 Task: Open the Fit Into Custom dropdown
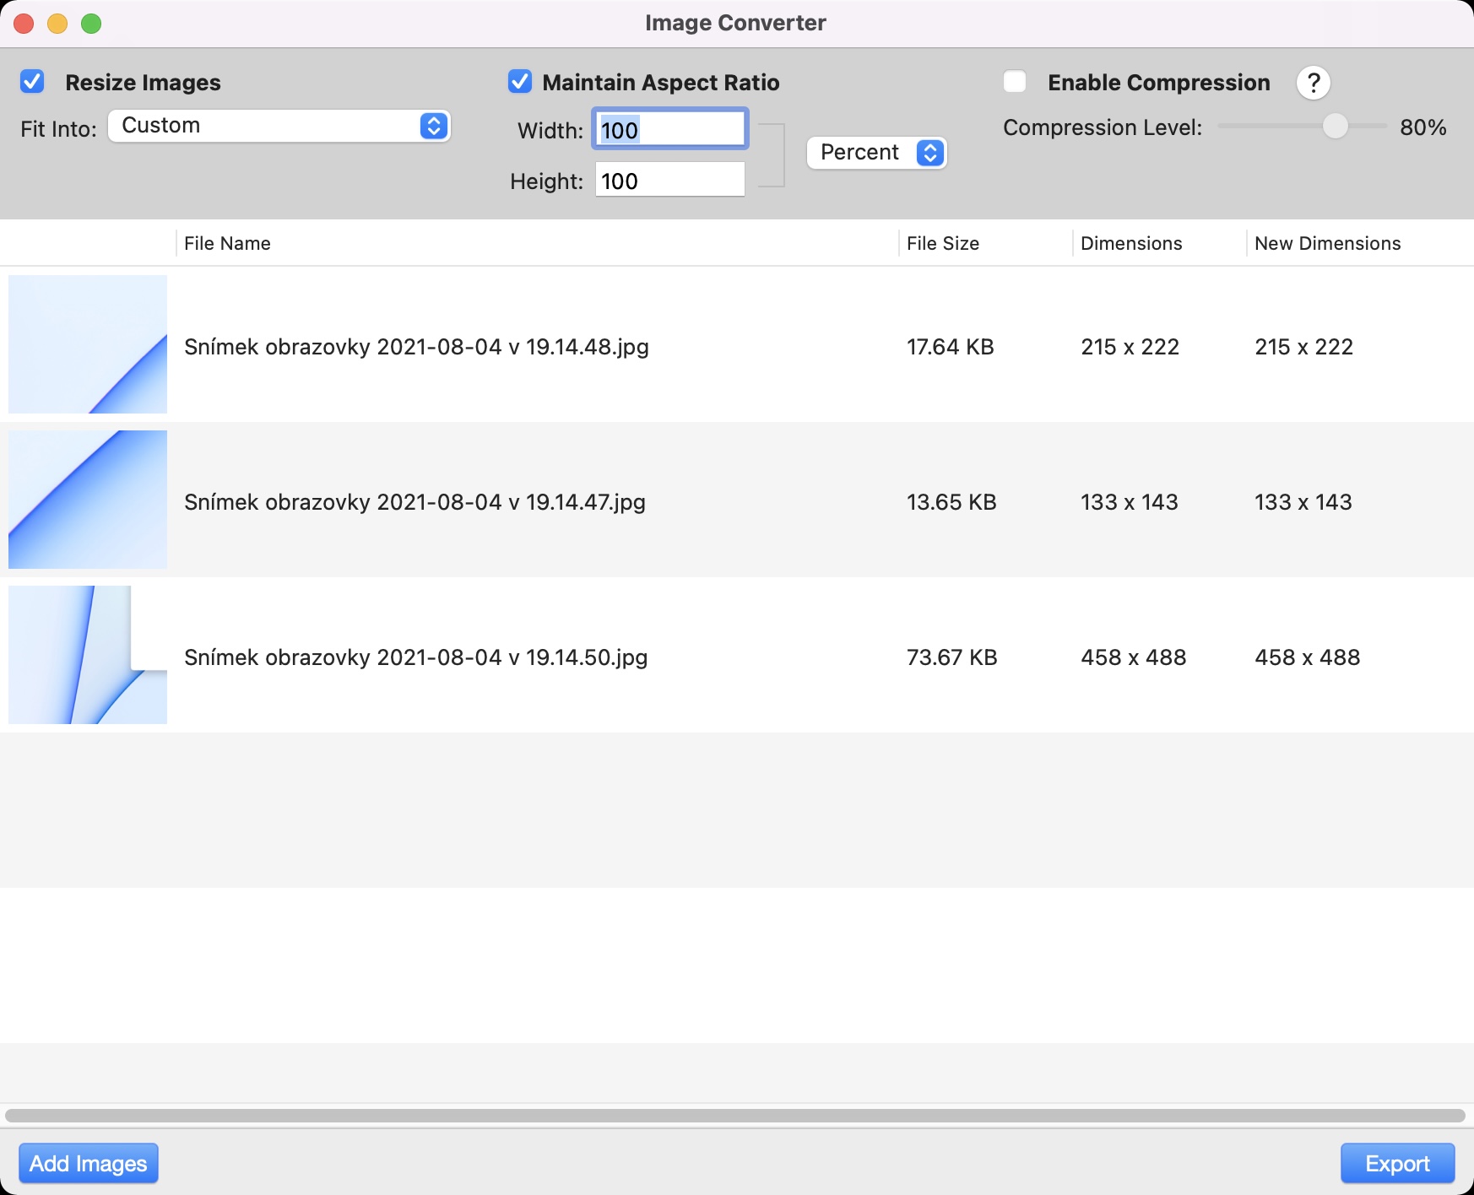point(279,126)
